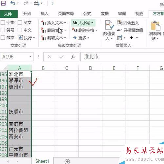164x164 pixels.
Task: Tick the 中文 checkbox
Action: pos(20,30)
